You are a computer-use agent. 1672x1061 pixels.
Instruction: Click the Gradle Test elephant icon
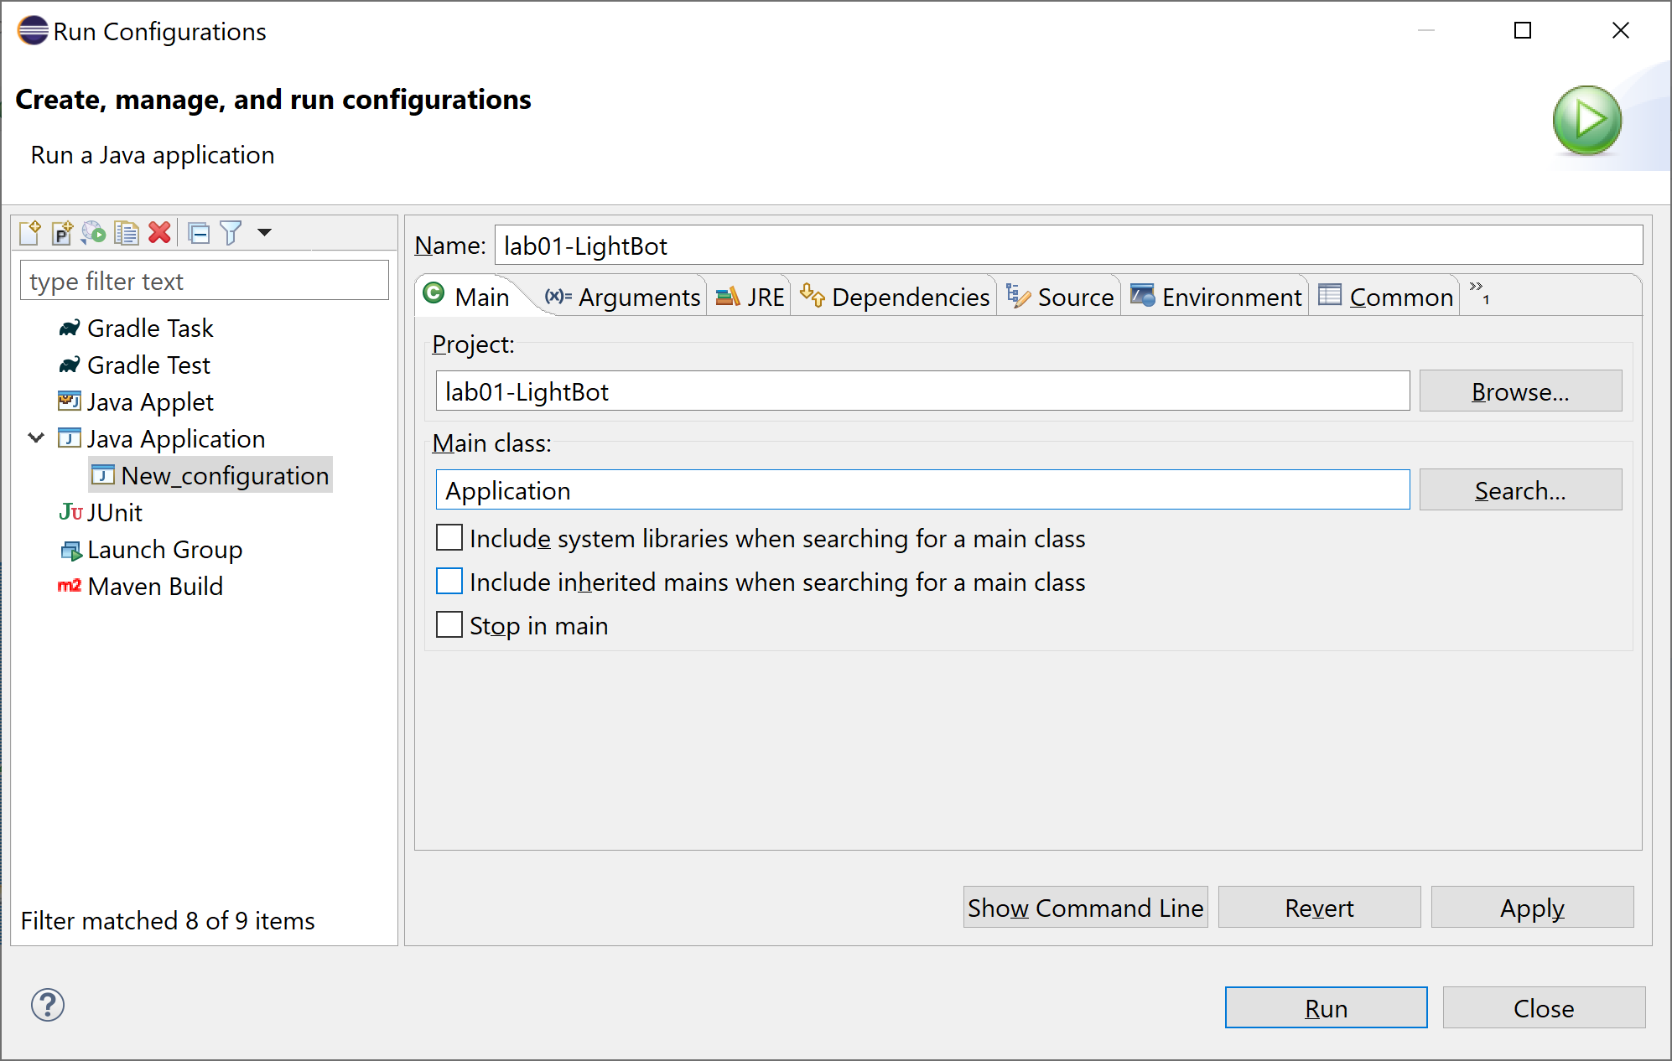click(70, 365)
